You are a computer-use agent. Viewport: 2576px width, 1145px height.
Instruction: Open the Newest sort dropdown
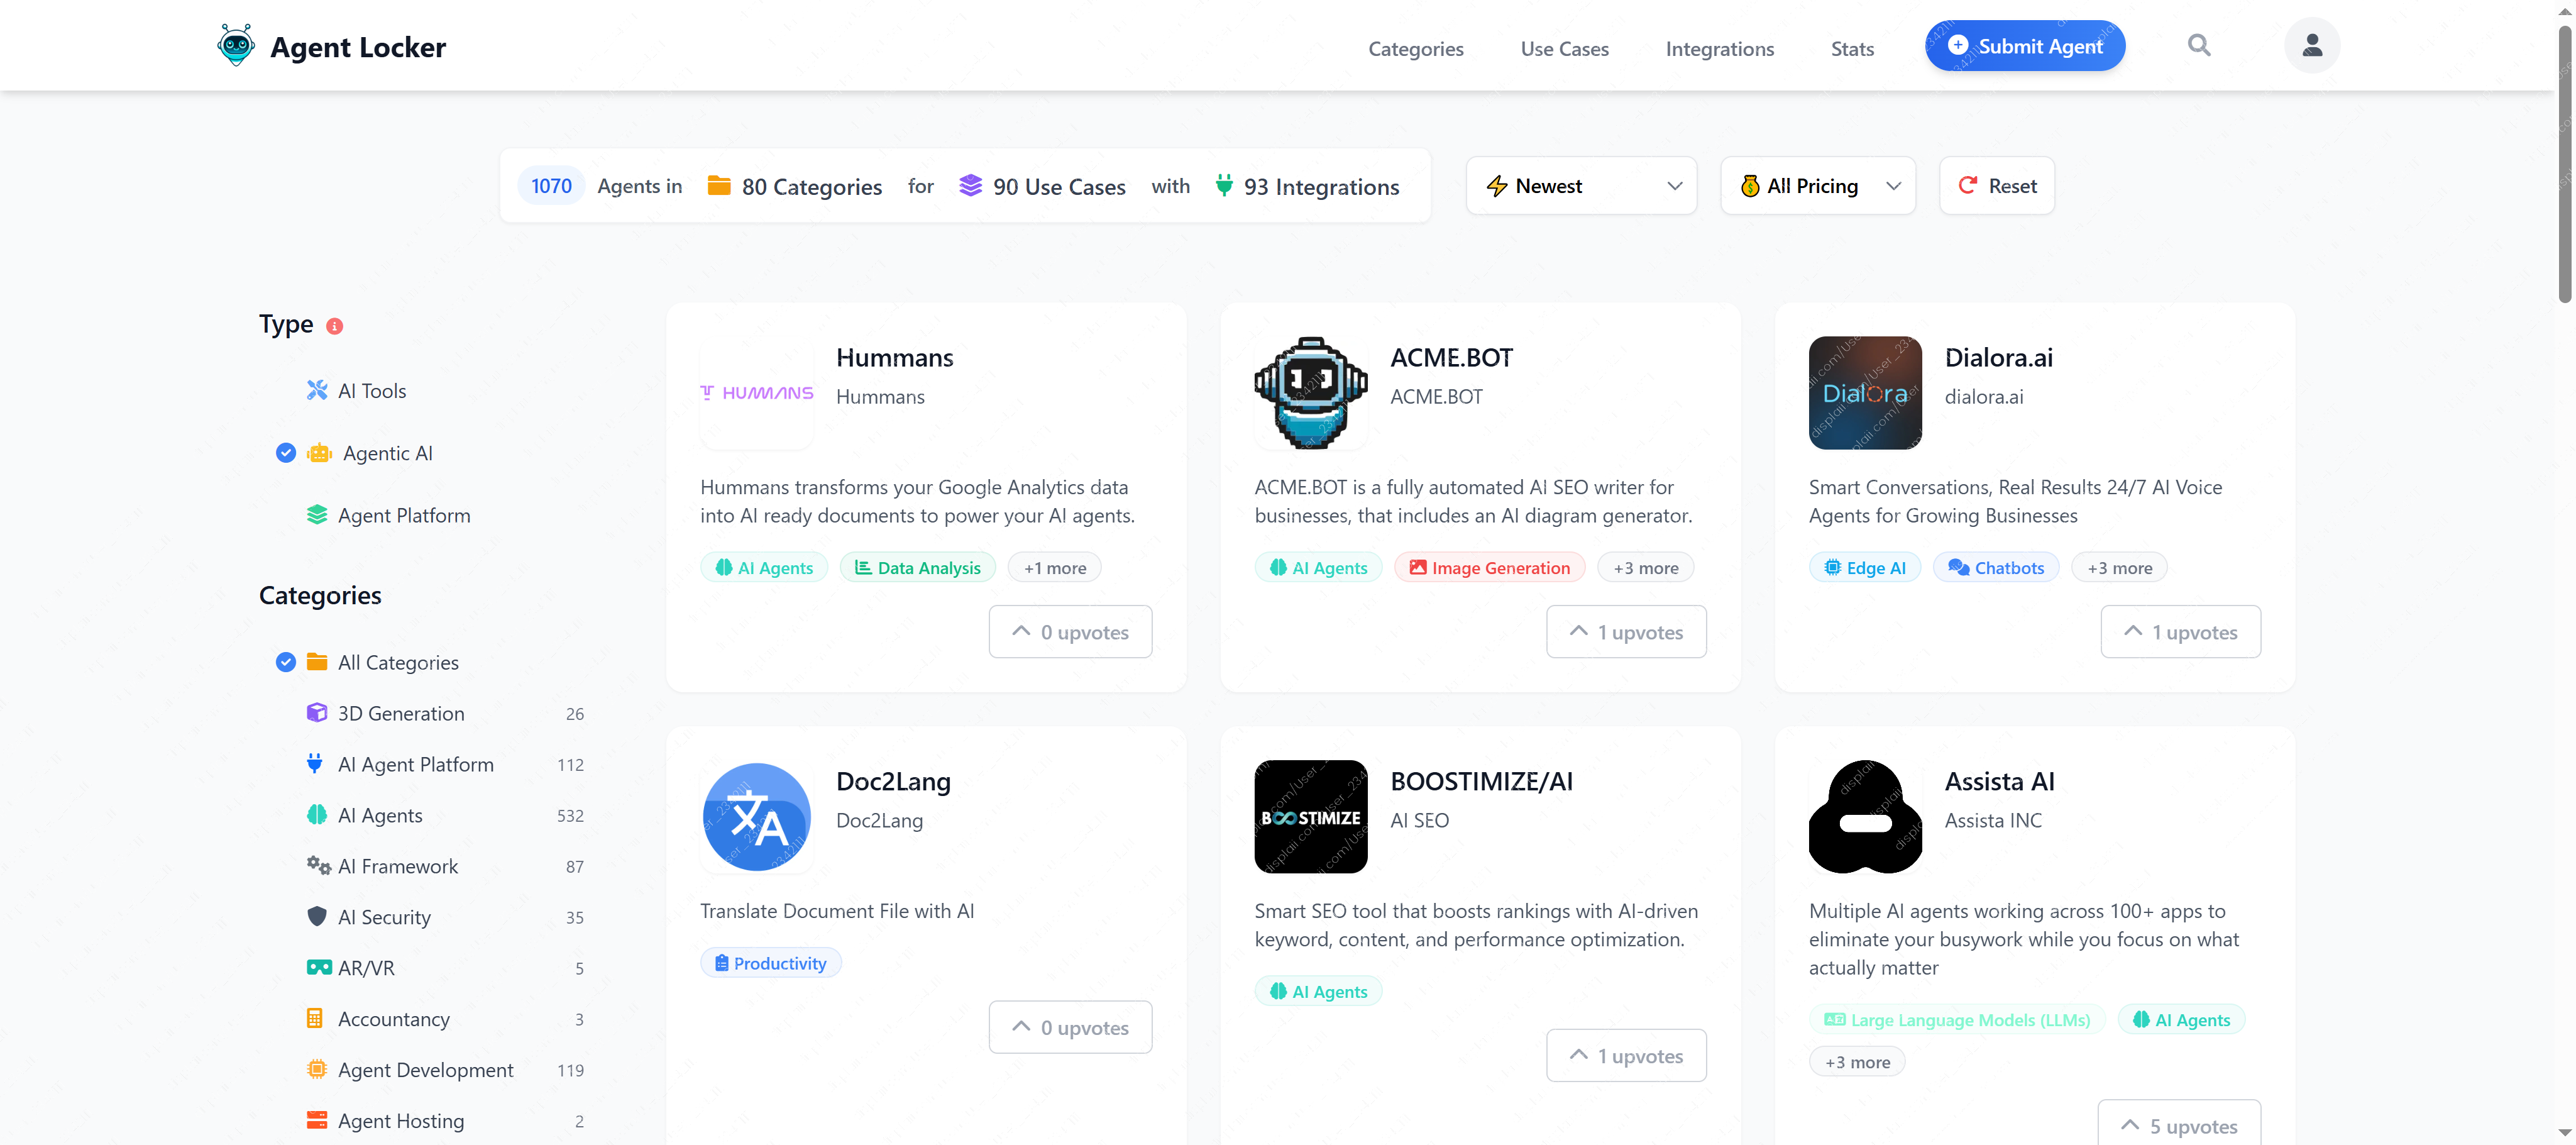click(x=1581, y=186)
